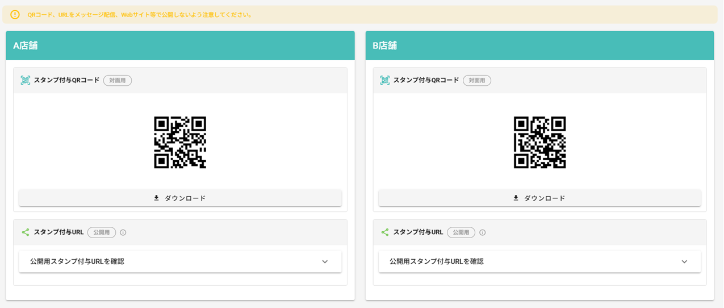Click the share icon beside A店舗 スタンプ付与URL

point(26,232)
